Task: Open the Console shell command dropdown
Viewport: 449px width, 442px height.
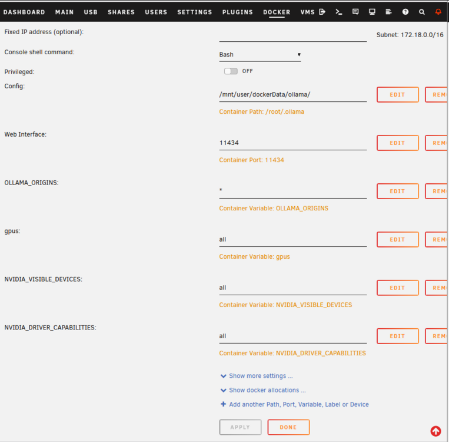Action: pos(260,54)
